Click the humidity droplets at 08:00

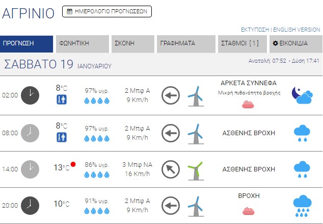pos(97,138)
